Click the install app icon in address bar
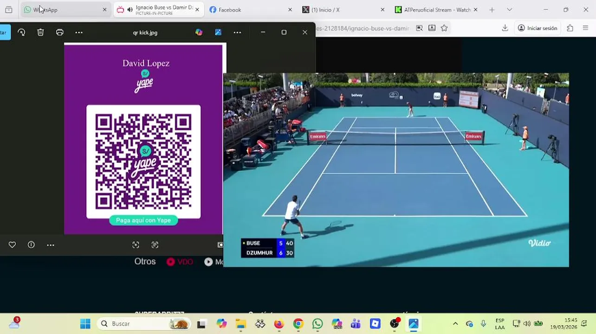Viewport: 596px width, 334px height. pyautogui.click(x=432, y=28)
